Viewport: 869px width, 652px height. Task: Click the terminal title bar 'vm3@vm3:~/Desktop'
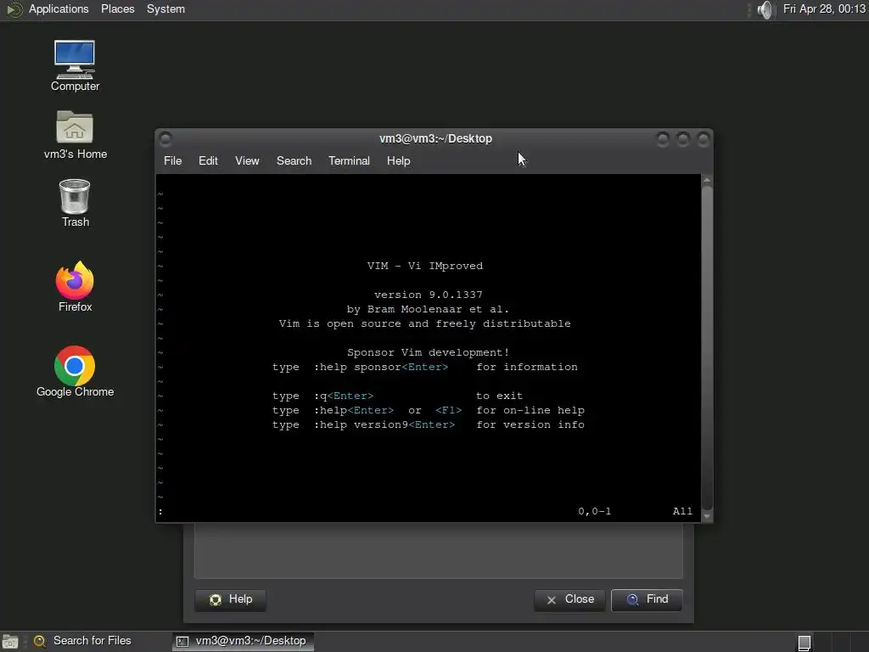click(435, 138)
